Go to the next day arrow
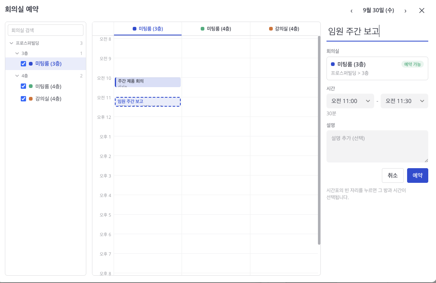This screenshot has height=283, width=436. (x=405, y=11)
